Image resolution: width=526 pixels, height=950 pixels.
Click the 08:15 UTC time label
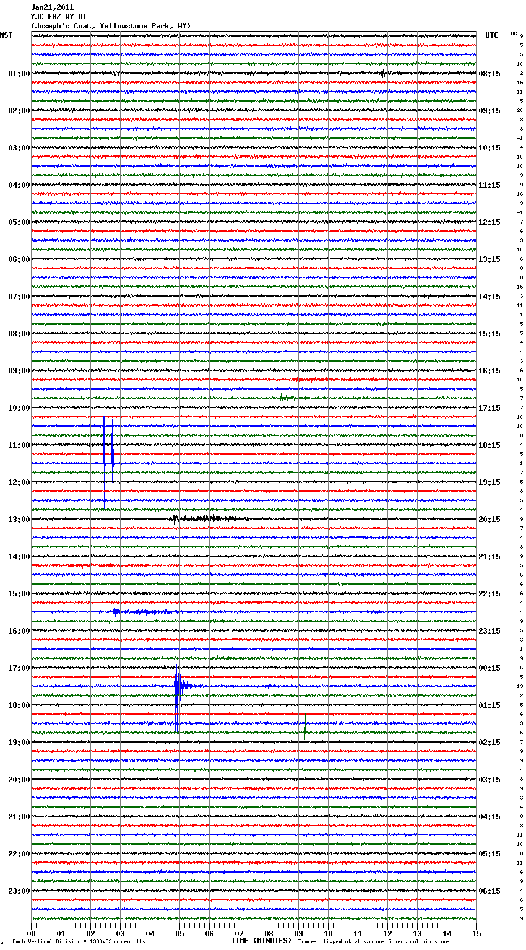[x=489, y=74]
